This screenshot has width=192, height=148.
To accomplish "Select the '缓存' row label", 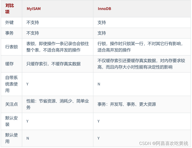I will 9,64.
